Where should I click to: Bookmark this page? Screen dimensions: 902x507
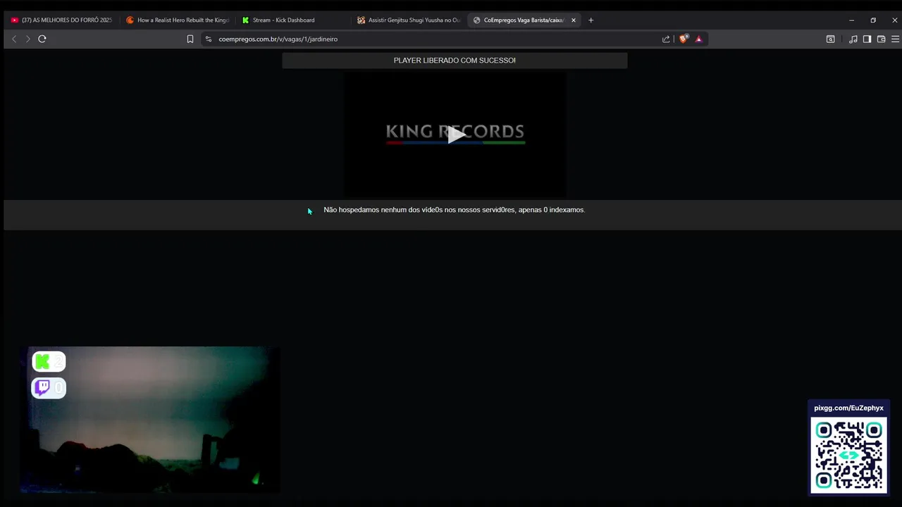pyautogui.click(x=190, y=39)
